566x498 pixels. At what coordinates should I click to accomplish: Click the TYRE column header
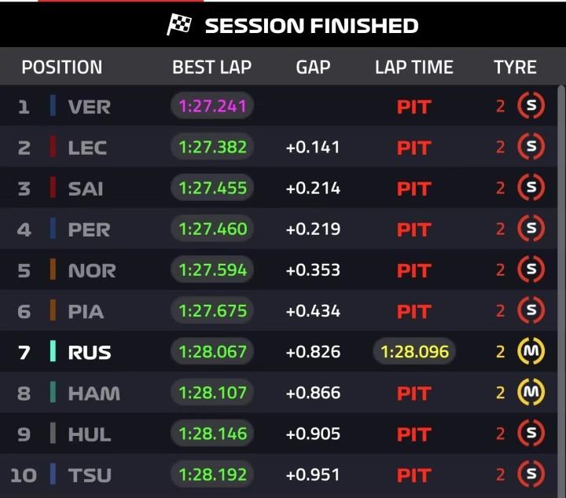(x=515, y=68)
